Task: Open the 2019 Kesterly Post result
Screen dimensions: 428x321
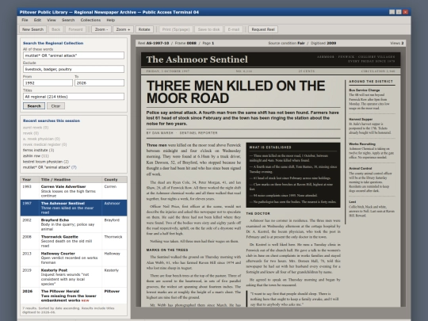Action: tap(74, 277)
